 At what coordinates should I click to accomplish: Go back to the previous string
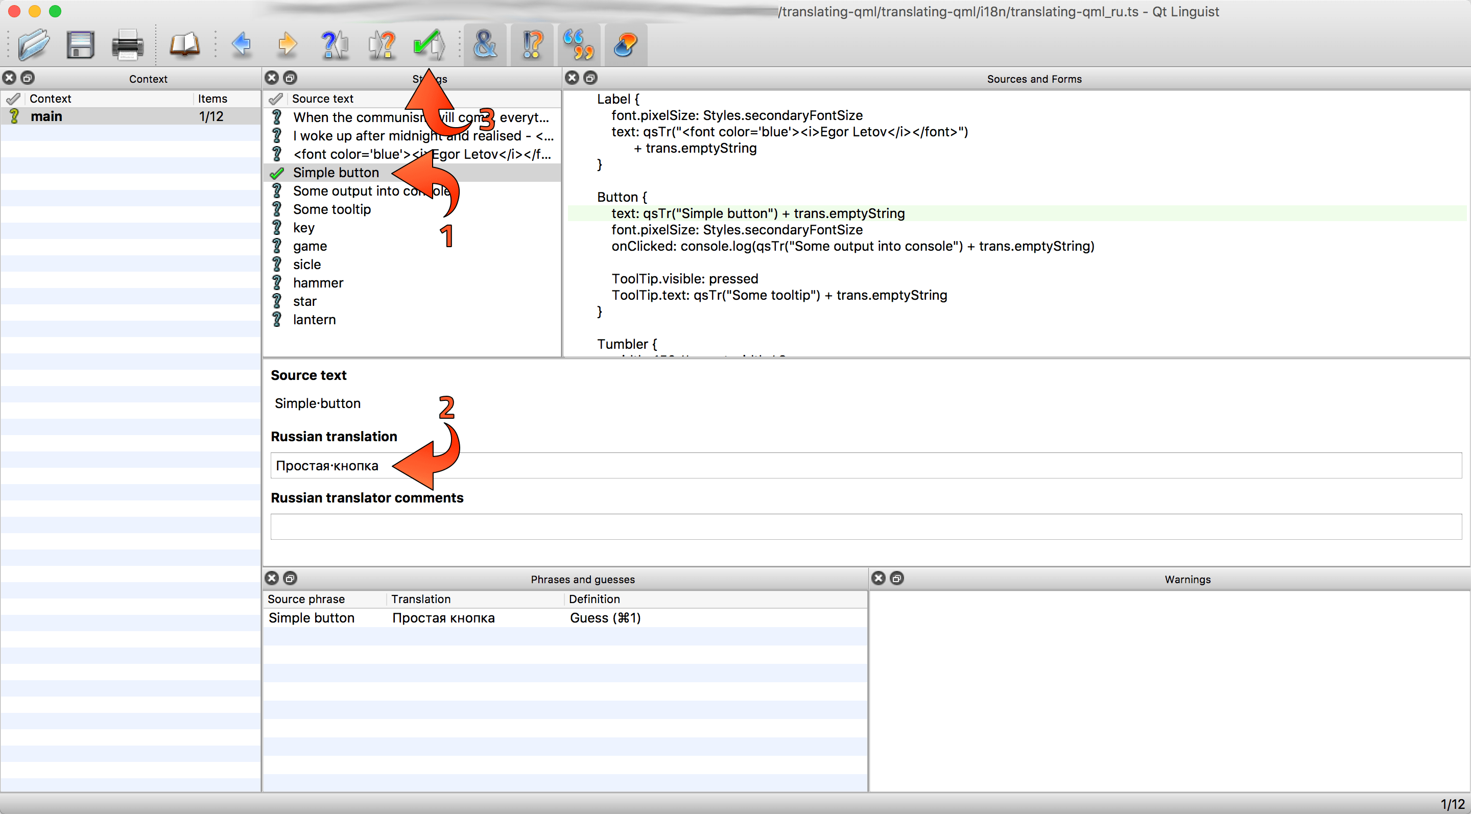point(242,44)
